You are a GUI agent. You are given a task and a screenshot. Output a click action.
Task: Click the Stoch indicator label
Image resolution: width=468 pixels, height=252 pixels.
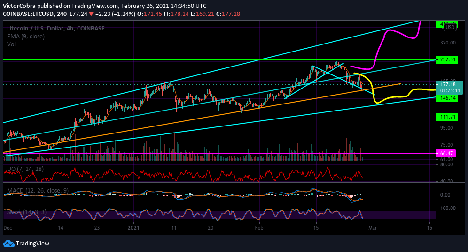coord(27,212)
